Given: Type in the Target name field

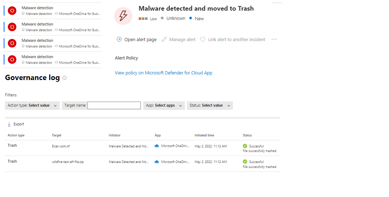Looking at the screenshot, I should (x=114, y=106).
